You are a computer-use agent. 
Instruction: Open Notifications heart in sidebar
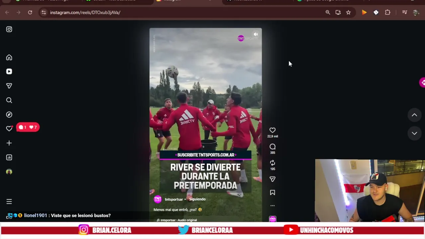pos(9,129)
